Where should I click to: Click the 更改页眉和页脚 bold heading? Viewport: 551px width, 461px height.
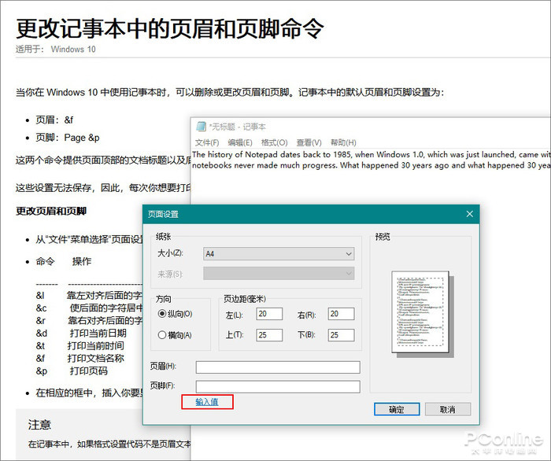click(x=51, y=211)
